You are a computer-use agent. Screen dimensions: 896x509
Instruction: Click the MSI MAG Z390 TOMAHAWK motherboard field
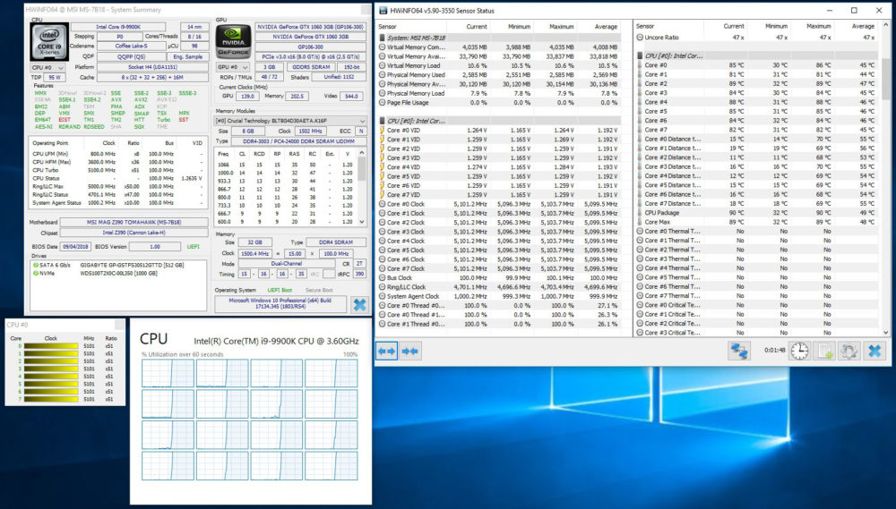tap(134, 222)
